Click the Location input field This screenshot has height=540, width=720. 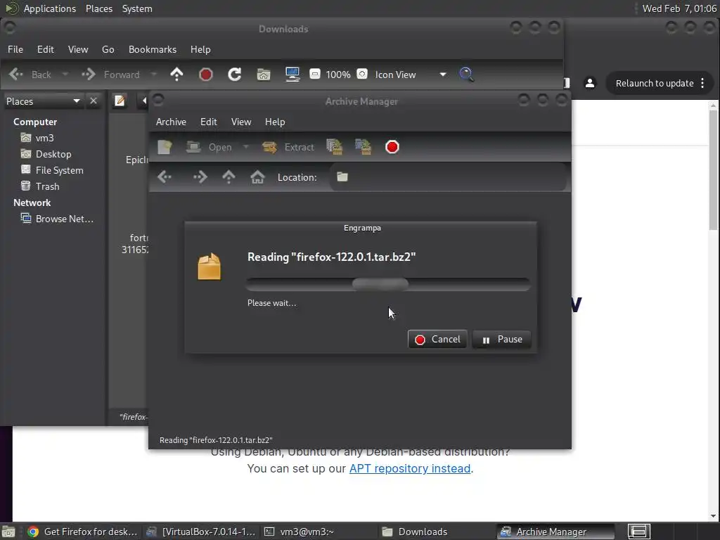[448, 177]
